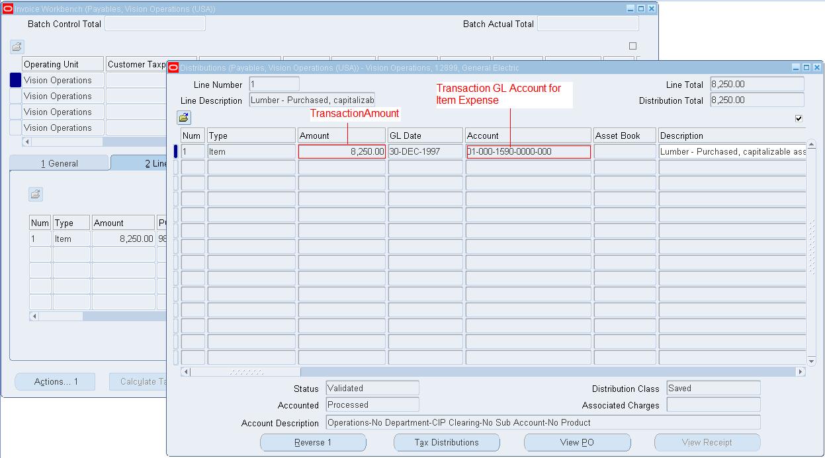Click Distributions vertical scrollbar down arrow
This screenshot has height=458, width=825.
(x=812, y=362)
